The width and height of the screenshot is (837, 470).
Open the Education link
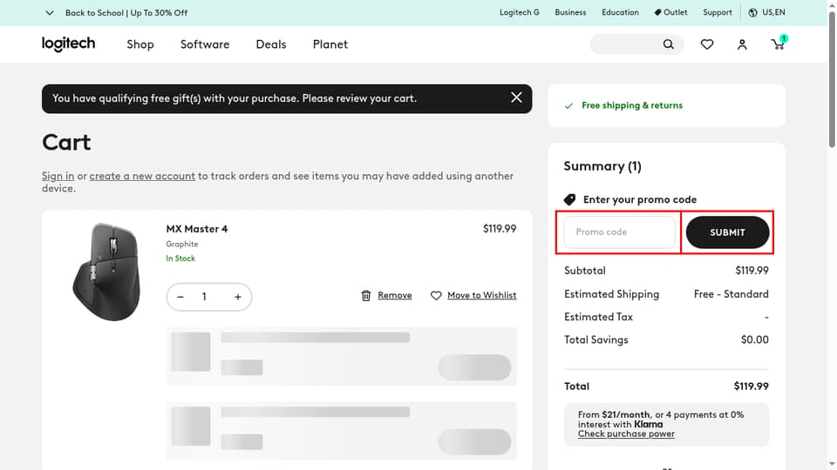[620, 12]
